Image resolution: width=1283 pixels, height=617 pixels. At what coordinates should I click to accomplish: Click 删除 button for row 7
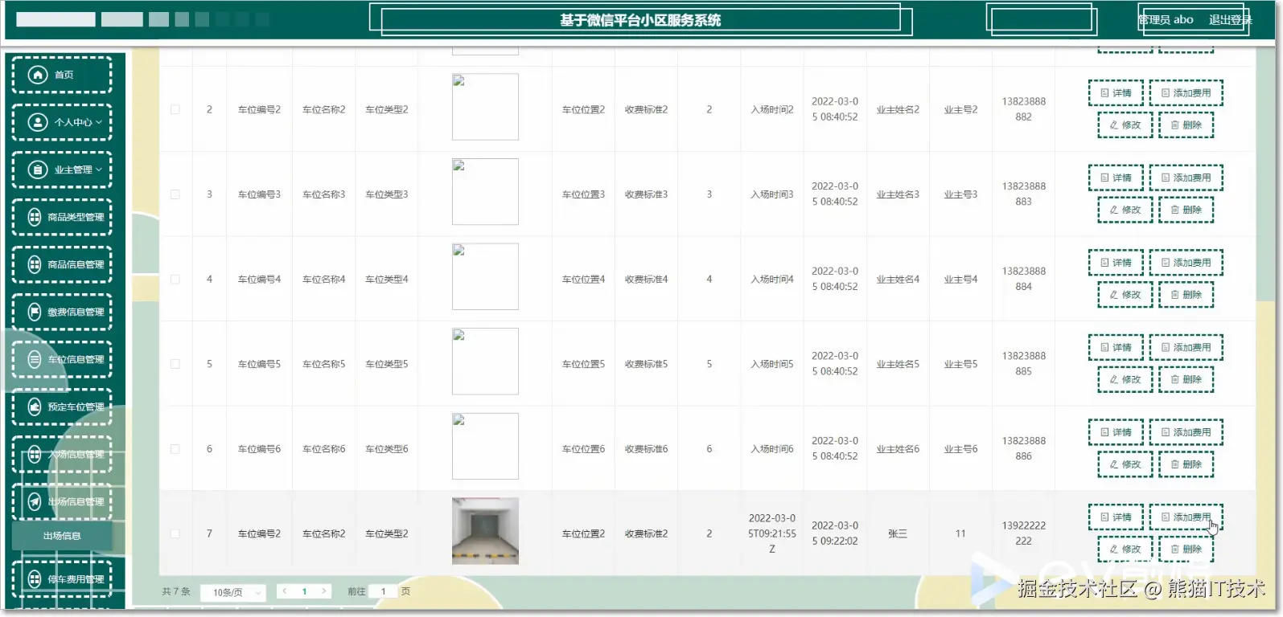coord(1186,550)
